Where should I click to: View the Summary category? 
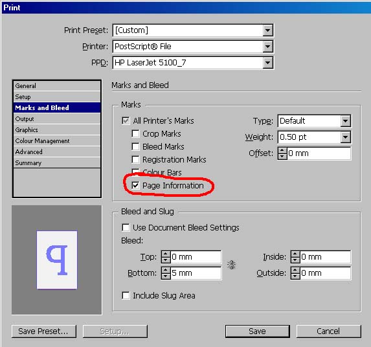[x=57, y=162]
